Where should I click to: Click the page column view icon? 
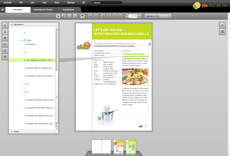[x=103, y=16]
